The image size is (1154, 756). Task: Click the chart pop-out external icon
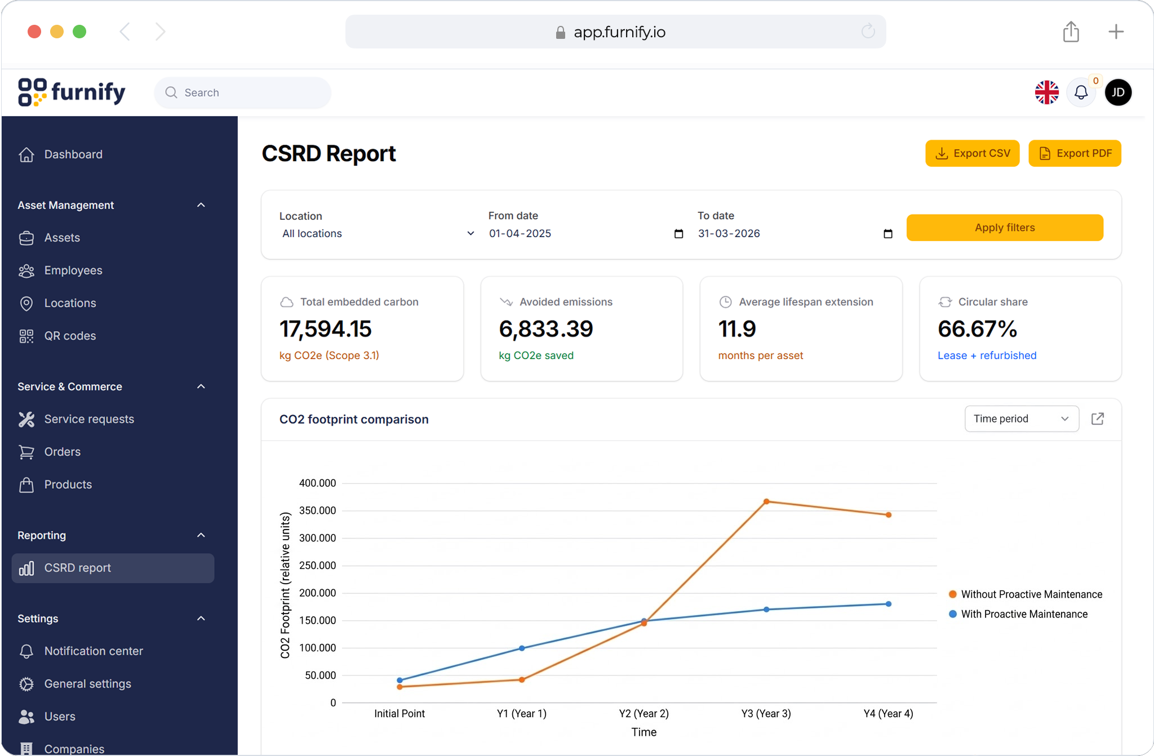(x=1097, y=419)
